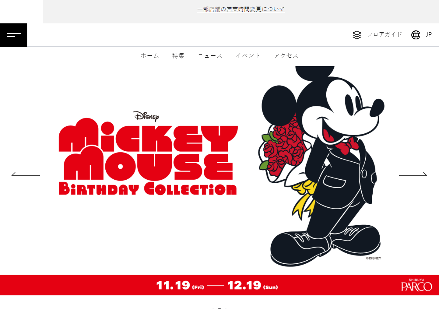Click the Mickey Mouse illustration
This screenshot has height=309, width=439.
(x=322, y=166)
